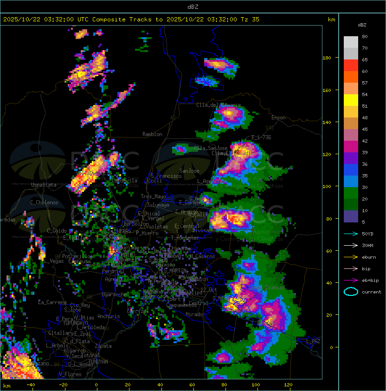Click the 'dBZ' heading above the color scale
The height and width of the screenshot is (391, 386).
coord(362,25)
